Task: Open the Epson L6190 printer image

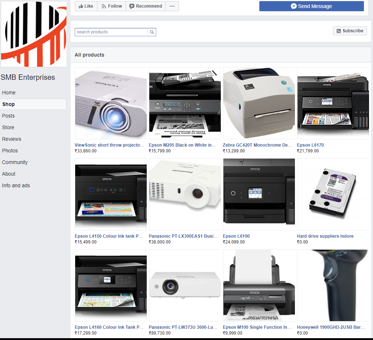Action: tap(259, 194)
